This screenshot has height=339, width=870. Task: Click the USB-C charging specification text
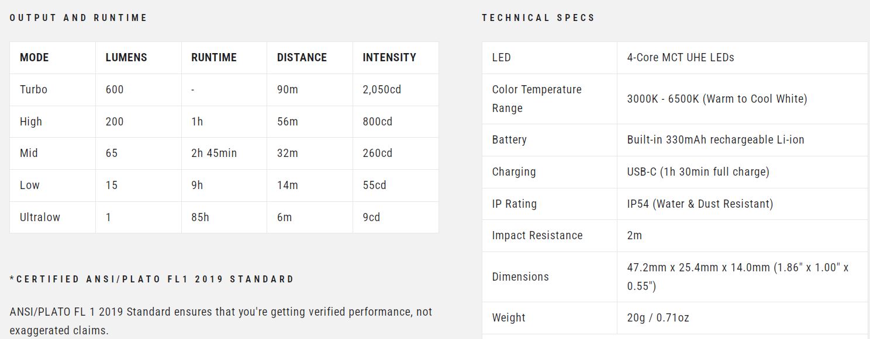point(698,172)
